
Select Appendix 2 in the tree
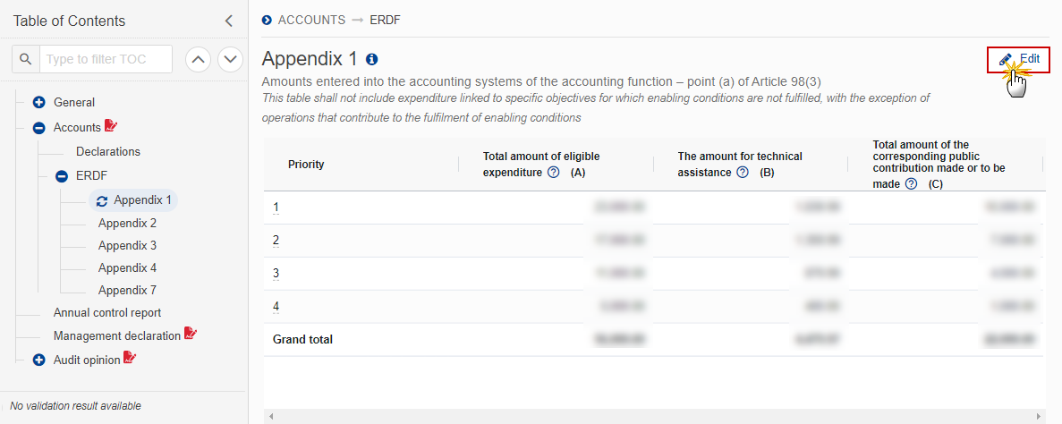point(127,223)
